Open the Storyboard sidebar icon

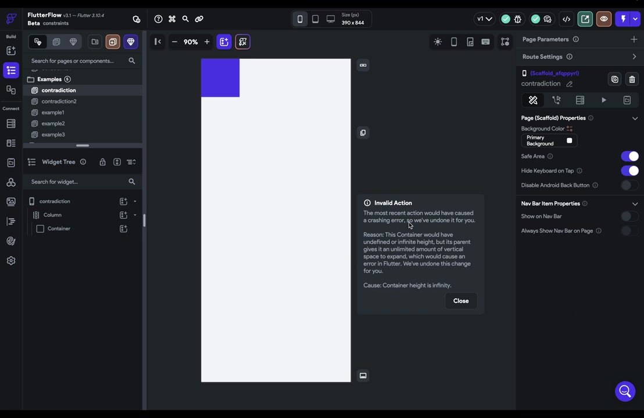tap(11, 90)
